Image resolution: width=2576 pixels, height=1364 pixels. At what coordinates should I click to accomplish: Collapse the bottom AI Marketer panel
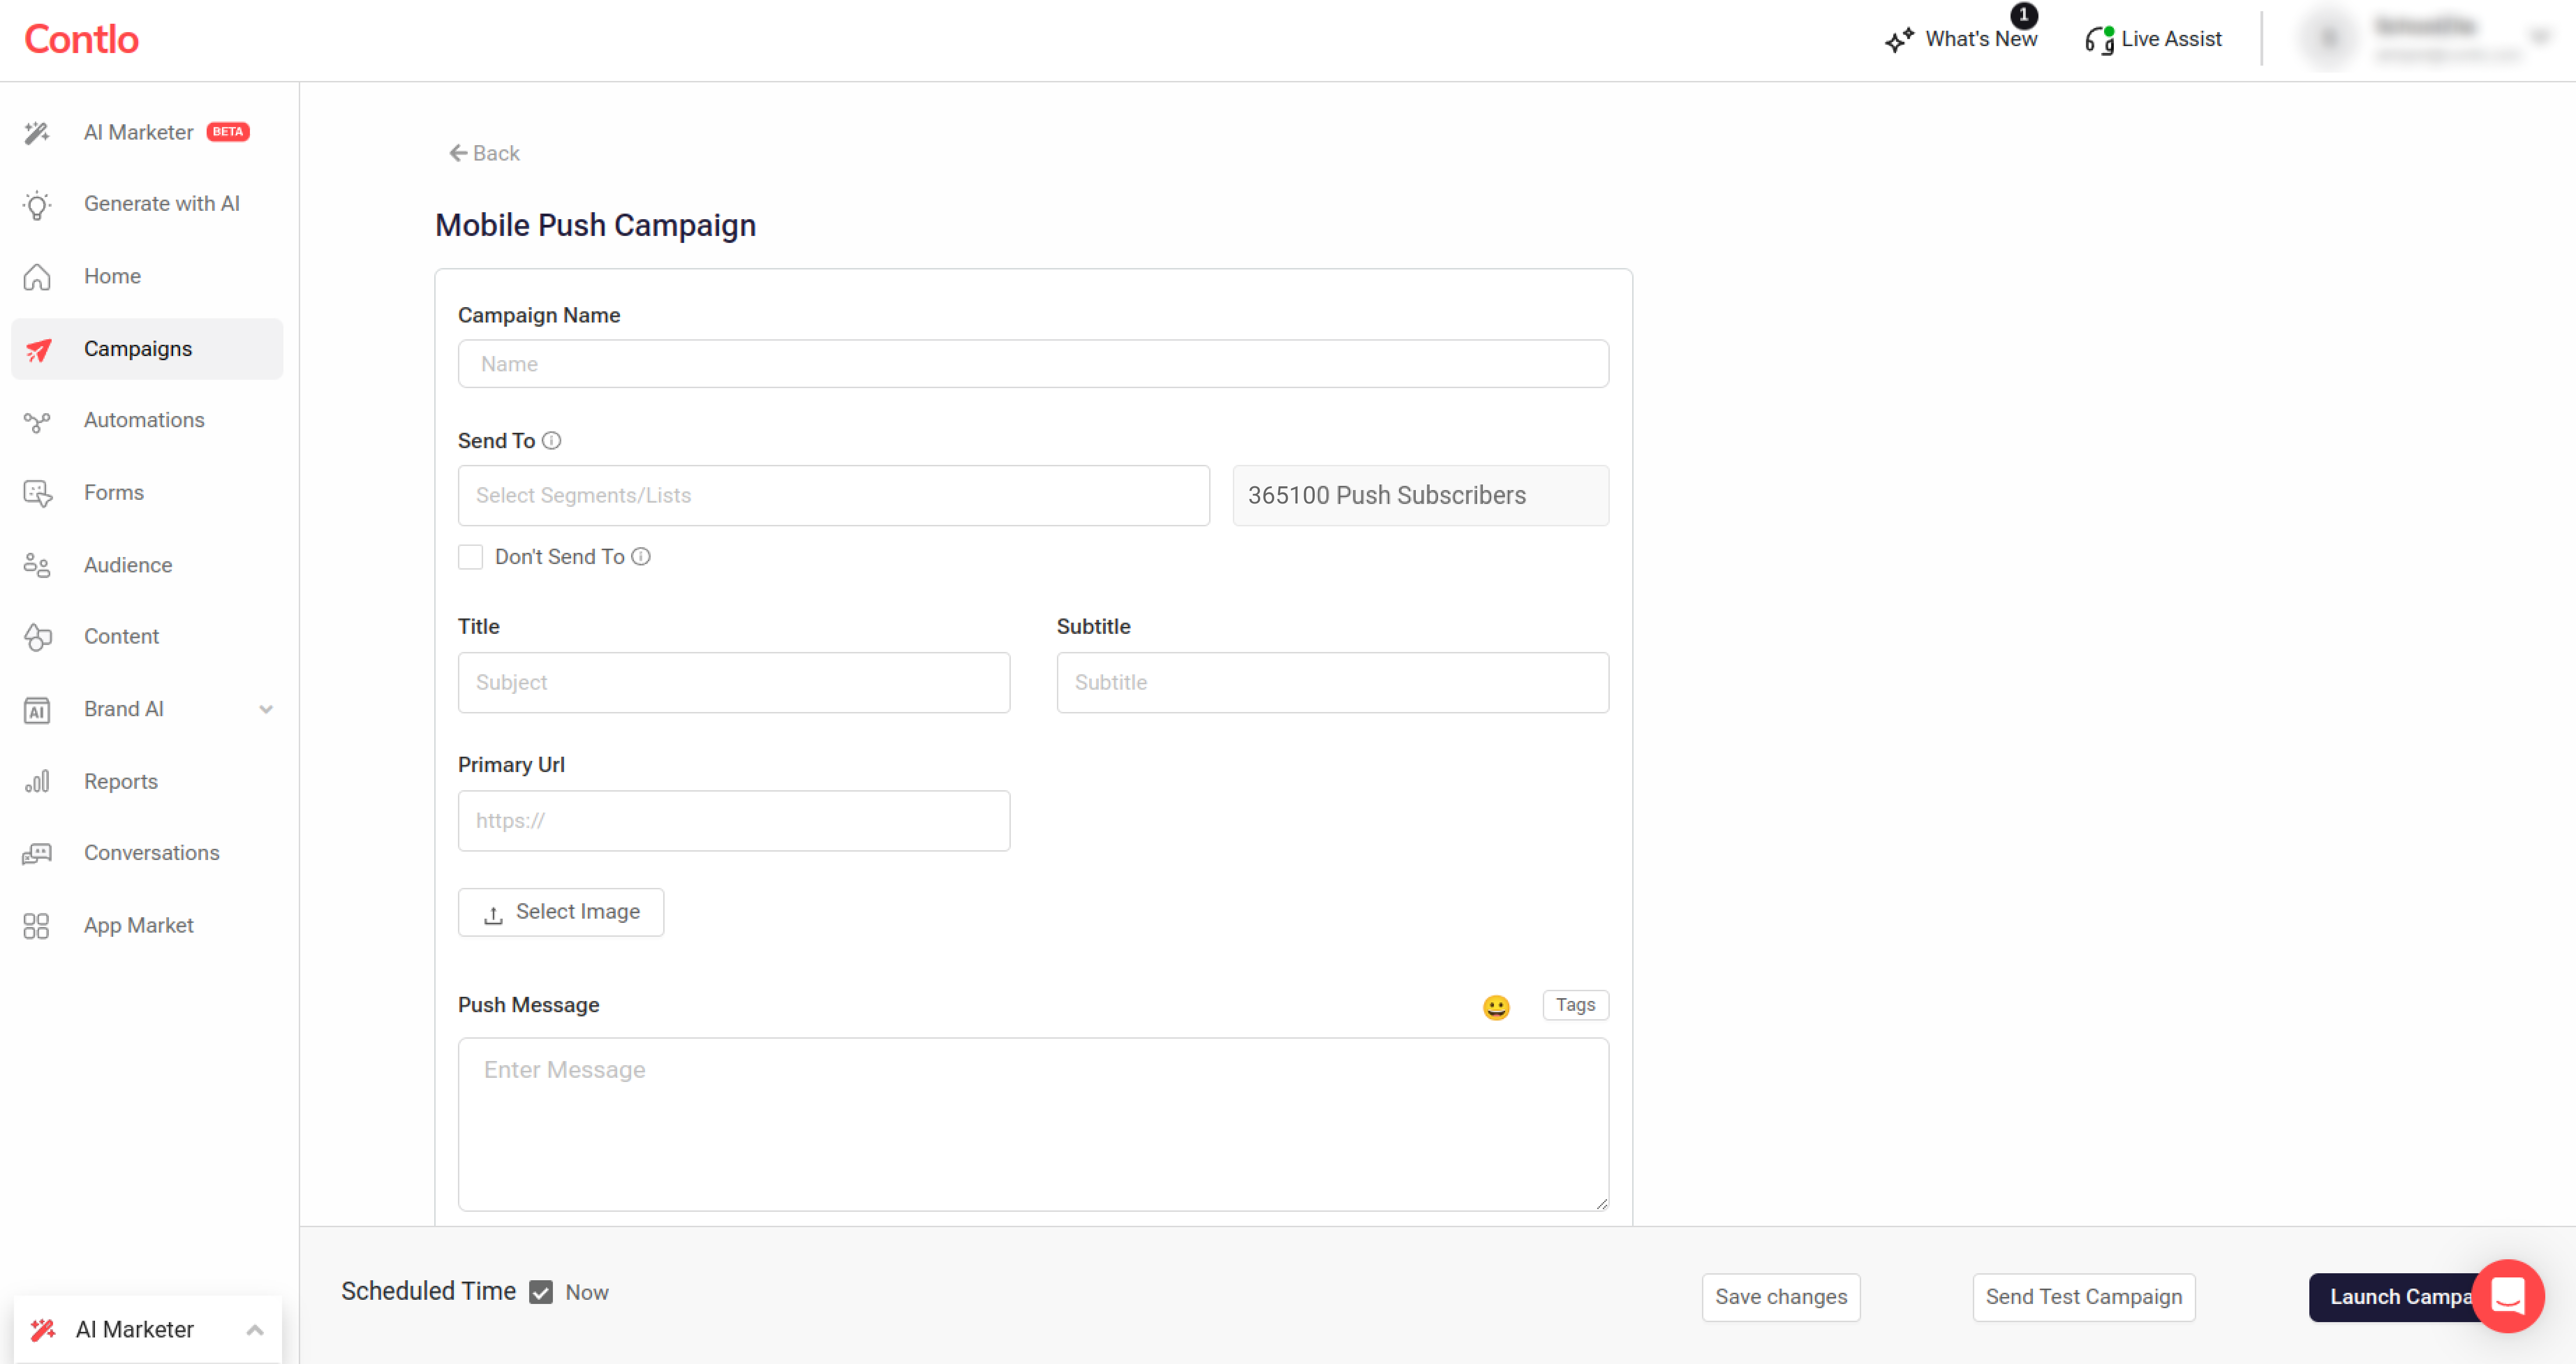pyautogui.click(x=255, y=1330)
